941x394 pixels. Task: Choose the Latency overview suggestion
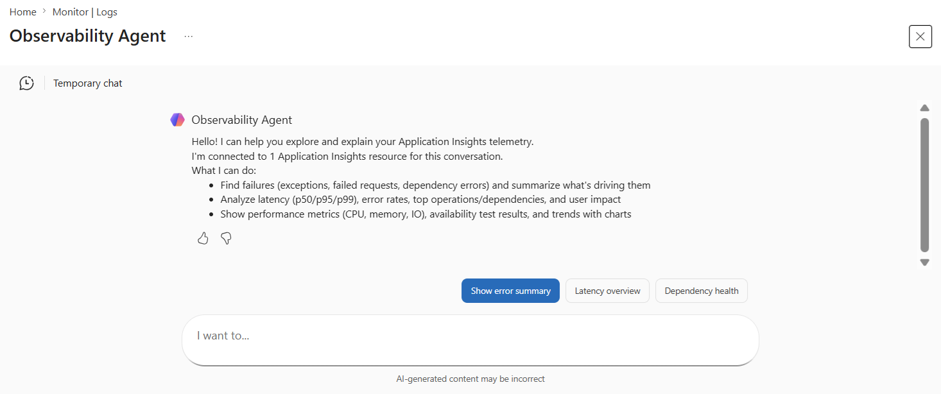pyautogui.click(x=607, y=291)
